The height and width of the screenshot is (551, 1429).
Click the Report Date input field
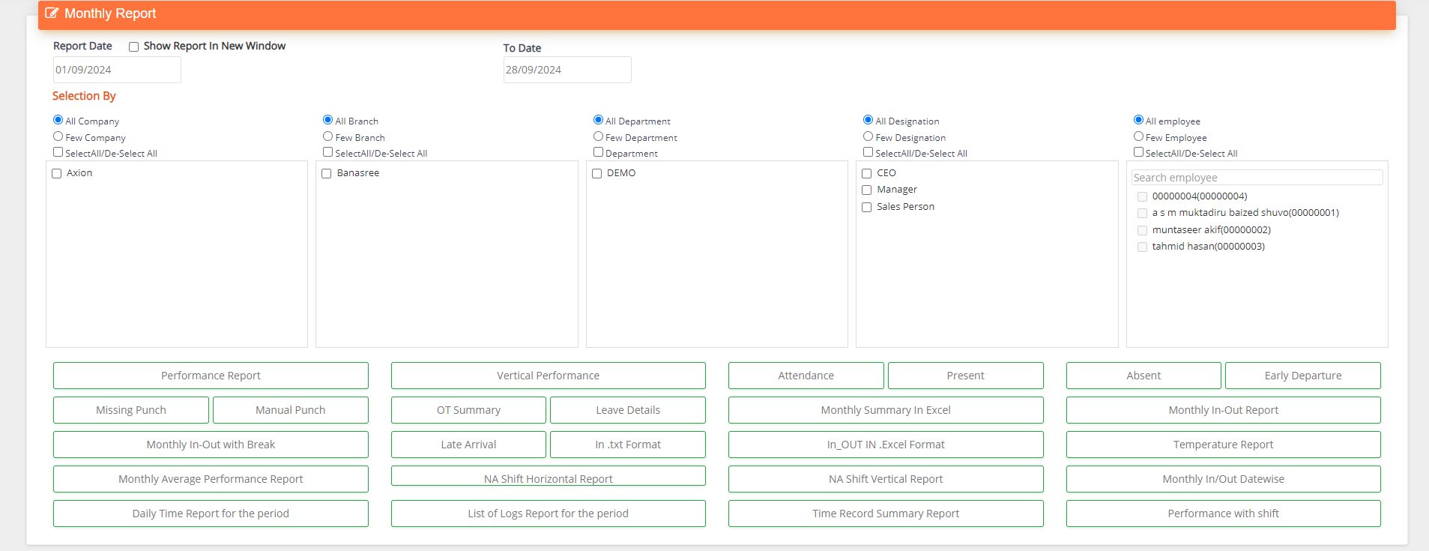point(117,70)
